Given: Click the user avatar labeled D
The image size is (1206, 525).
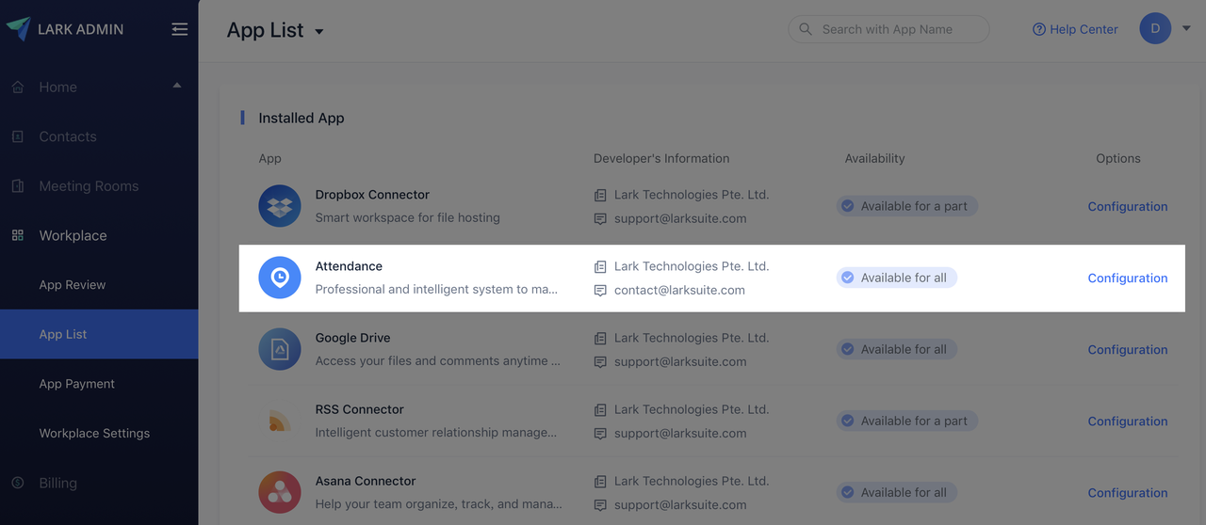Looking at the screenshot, I should pos(1155,29).
